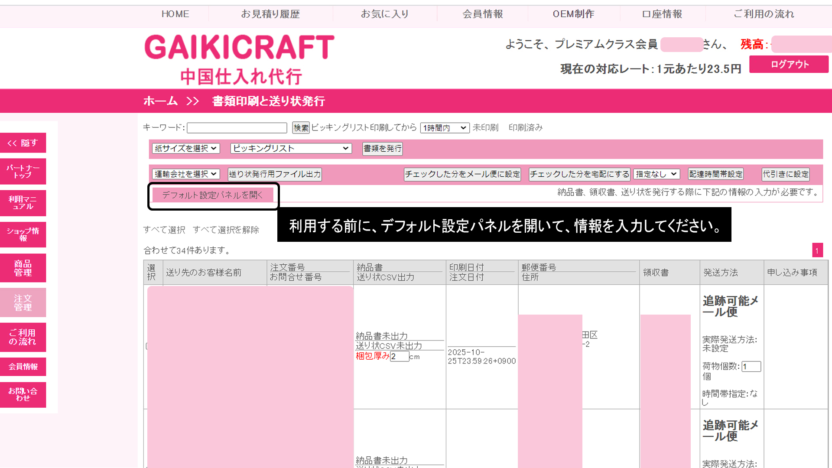Hide the sidebar with 隠す button
The height and width of the screenshot is (468, 832).
(x=23, y=143)
